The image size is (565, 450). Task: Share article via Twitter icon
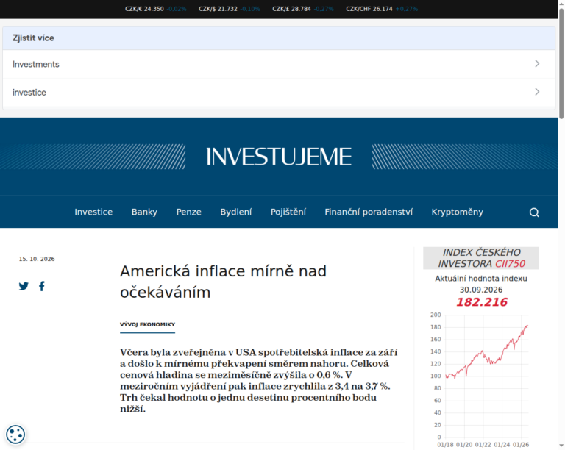(24, 286)
